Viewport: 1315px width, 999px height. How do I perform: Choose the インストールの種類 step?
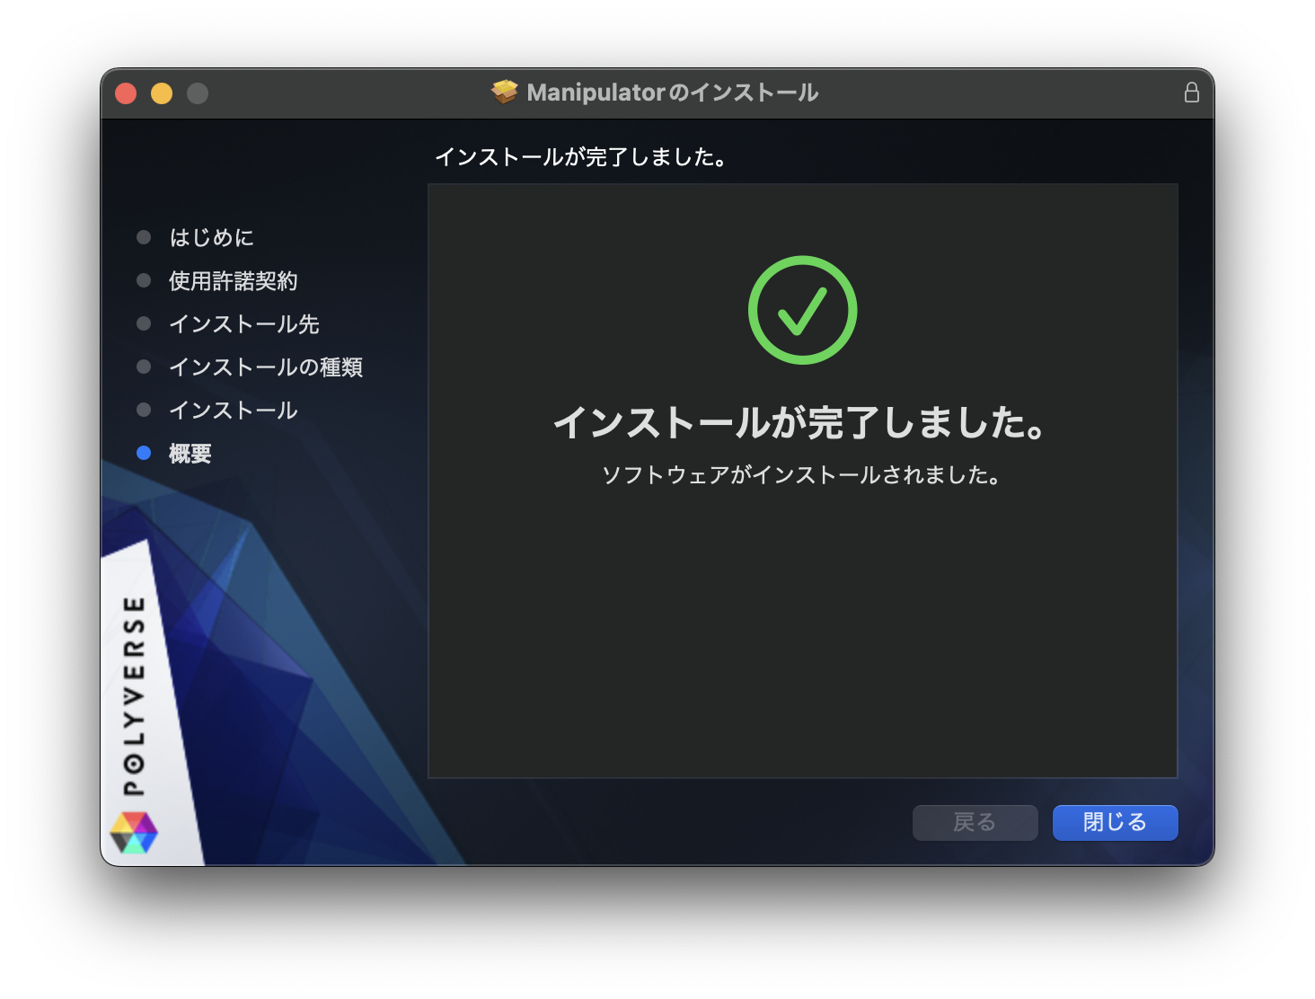tap(265, 367)
